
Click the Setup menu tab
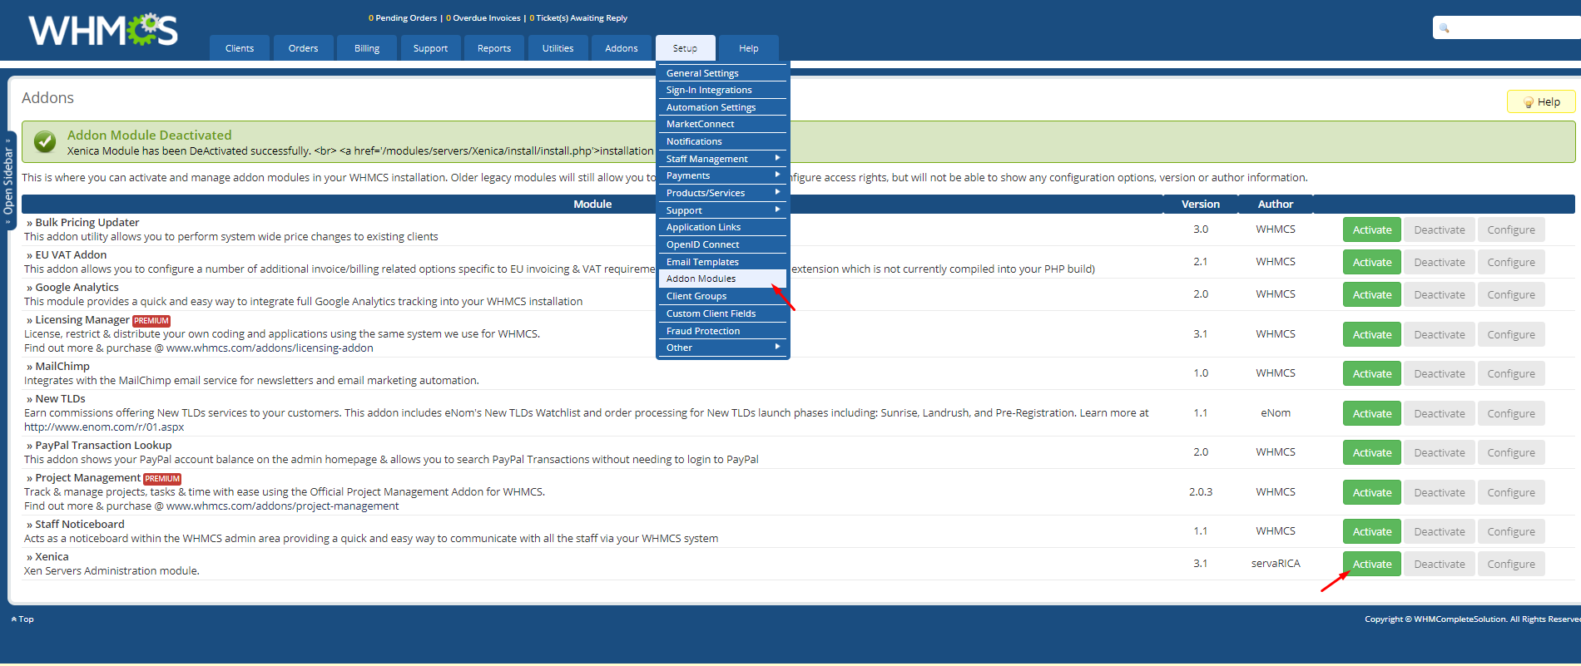[x=685, y=48]
